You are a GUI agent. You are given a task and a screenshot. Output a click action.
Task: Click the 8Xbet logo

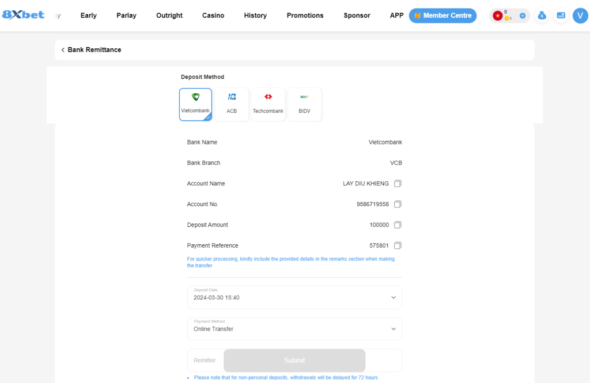pos(24,15)
